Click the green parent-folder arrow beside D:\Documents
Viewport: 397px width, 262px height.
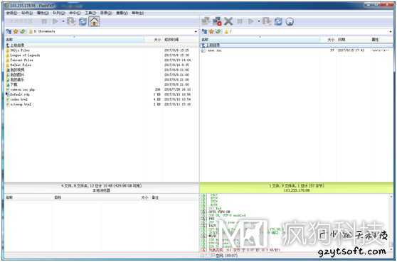pos(23,31)
